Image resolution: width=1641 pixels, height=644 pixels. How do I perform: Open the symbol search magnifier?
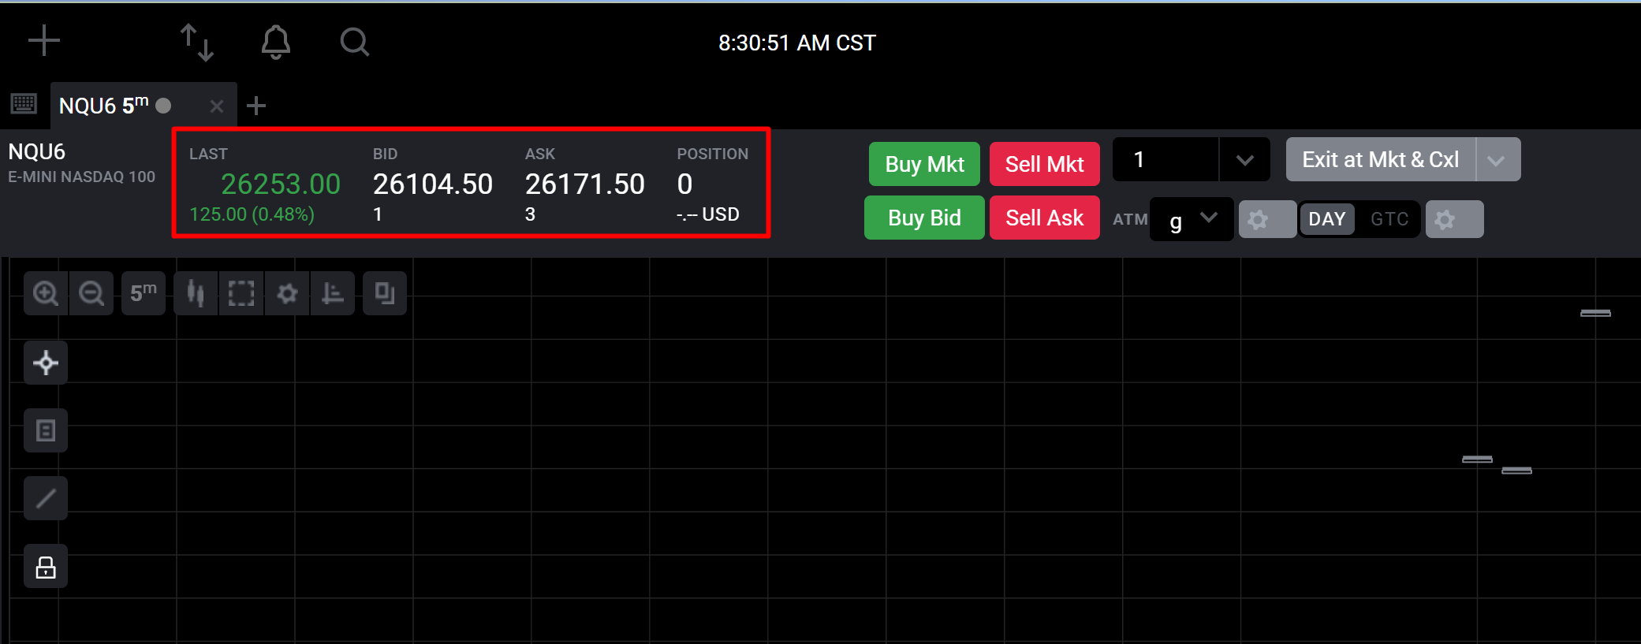point(353,42)
